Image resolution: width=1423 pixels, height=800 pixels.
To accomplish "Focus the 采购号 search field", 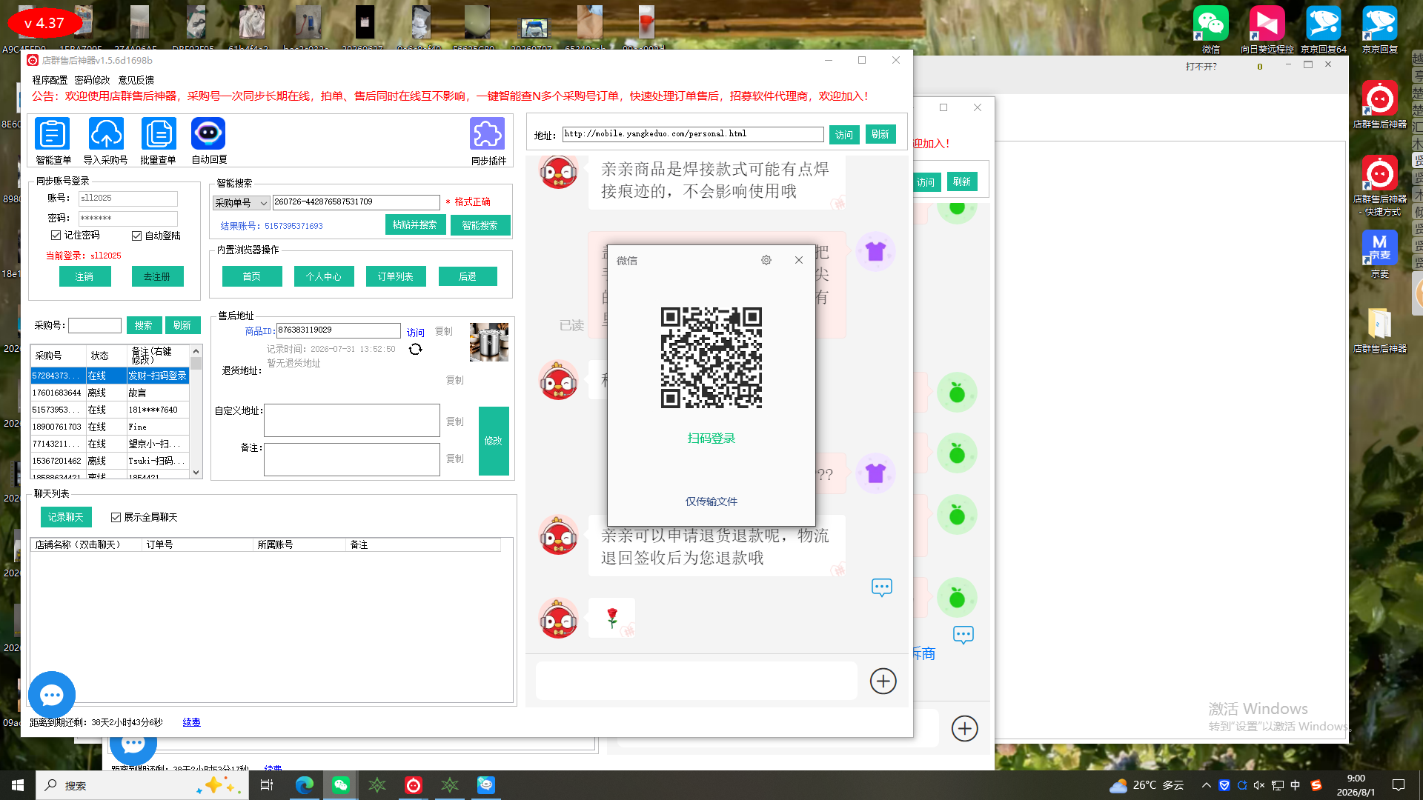I will 95,325.
